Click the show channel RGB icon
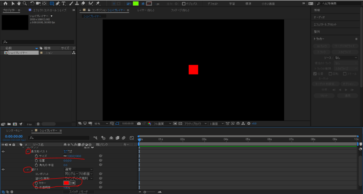This screenshot has height=194, width=363. [149, 123]
